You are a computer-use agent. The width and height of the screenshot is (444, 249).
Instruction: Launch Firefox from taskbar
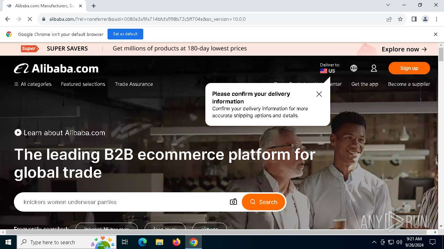point(177,242)
